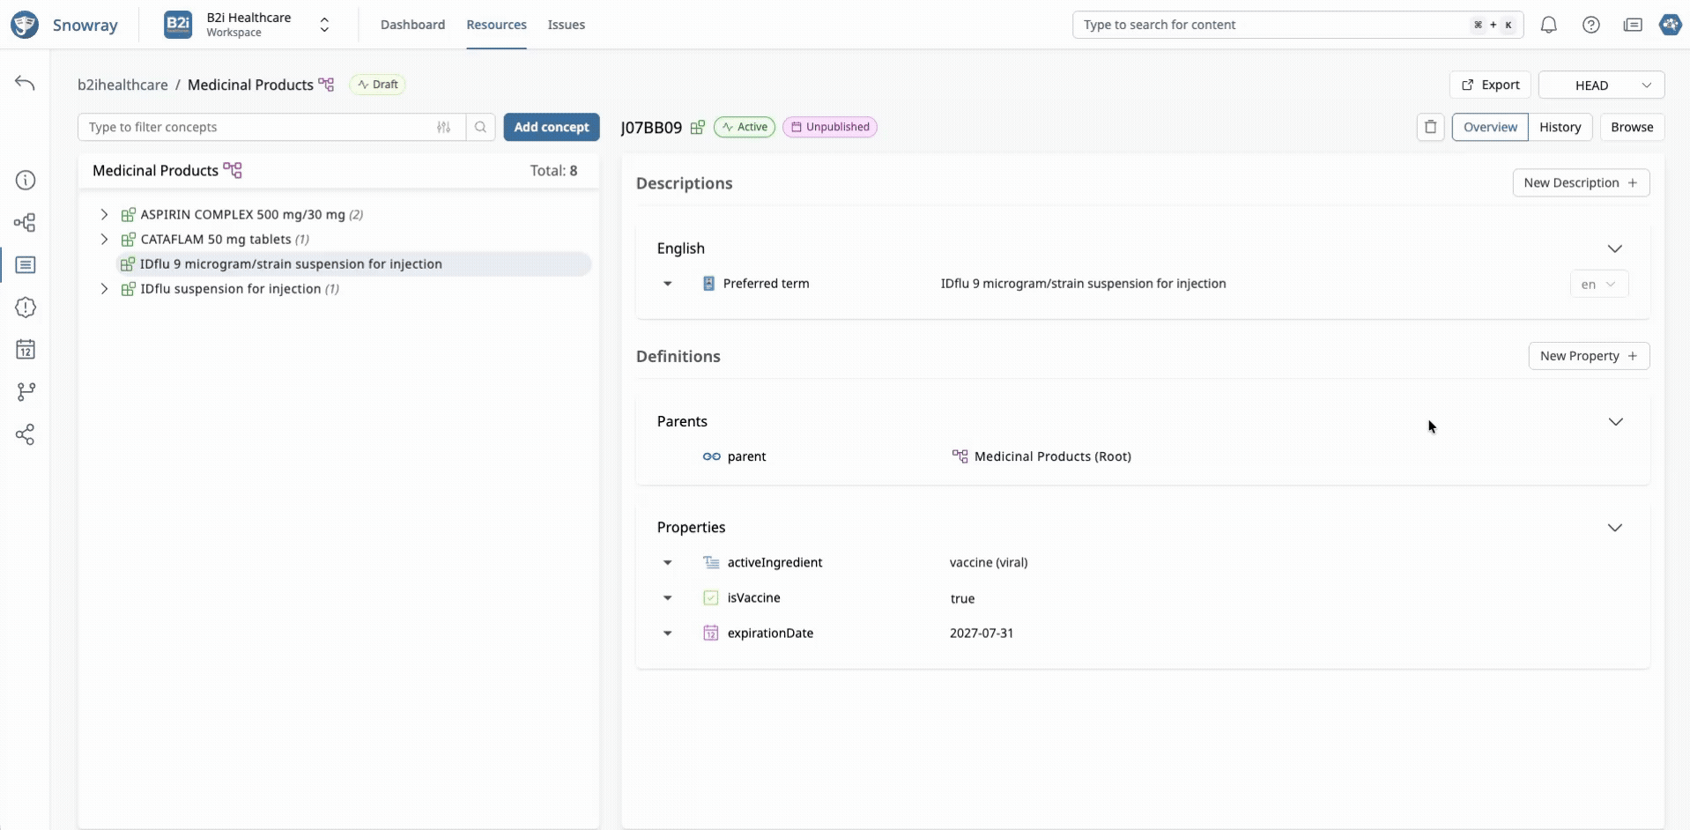Open the share sidebar icon
1690x830 pixels.
click(26, 434)
